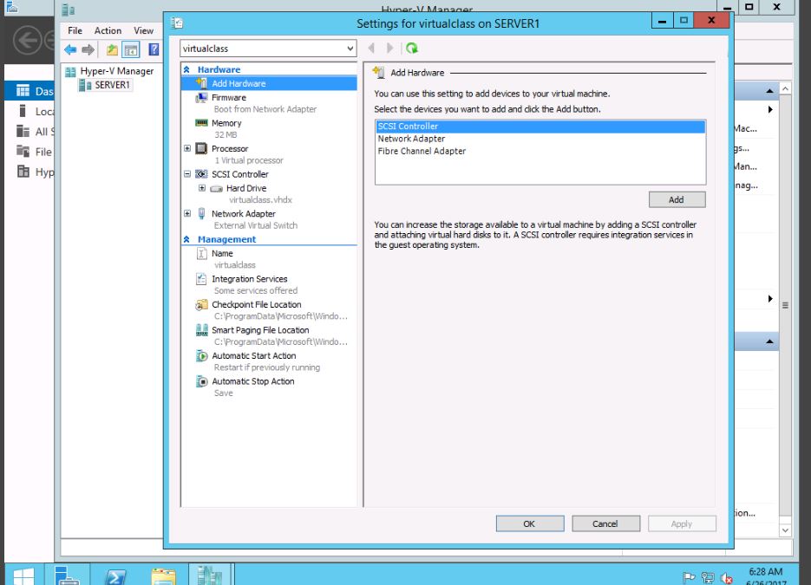This screenshot has width=811, height=585.
Task: Click the Smart Paging File Location icon
Action: [201, 330]
